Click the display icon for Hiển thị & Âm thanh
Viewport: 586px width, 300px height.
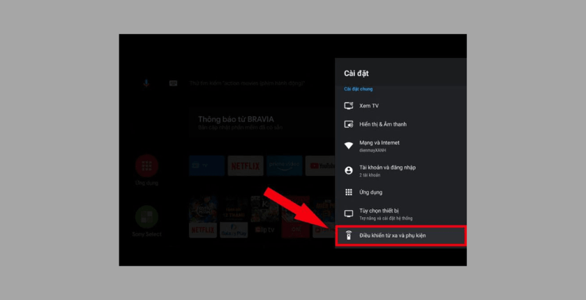[349, 124]
